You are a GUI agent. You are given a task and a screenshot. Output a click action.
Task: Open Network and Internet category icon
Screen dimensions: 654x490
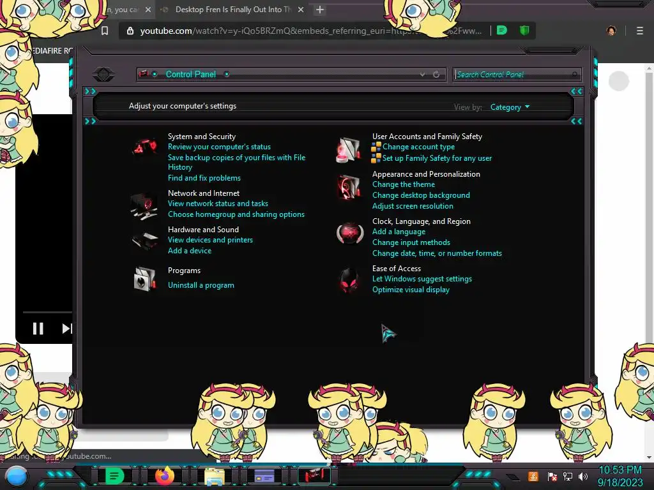(144, 206)
